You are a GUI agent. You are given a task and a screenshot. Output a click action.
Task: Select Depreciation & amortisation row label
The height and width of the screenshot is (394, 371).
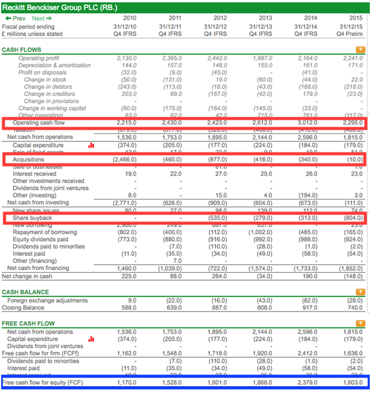coord(54,65)
